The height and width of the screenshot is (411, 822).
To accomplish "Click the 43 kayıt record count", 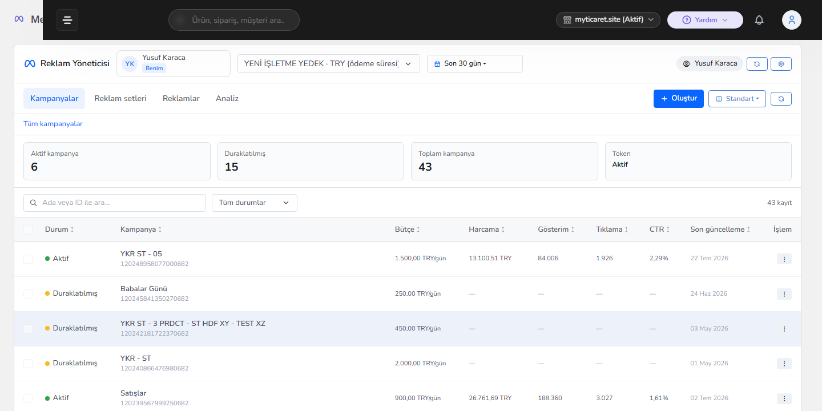I will pyautogui.click(x=780, y=203).
